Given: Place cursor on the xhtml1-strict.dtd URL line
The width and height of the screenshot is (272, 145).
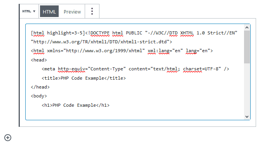Looking at the screenshot, I should coord(101,42).
